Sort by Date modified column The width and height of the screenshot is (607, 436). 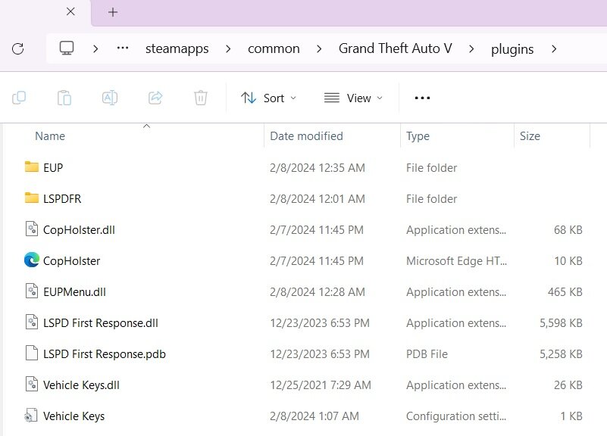(306, 136)
